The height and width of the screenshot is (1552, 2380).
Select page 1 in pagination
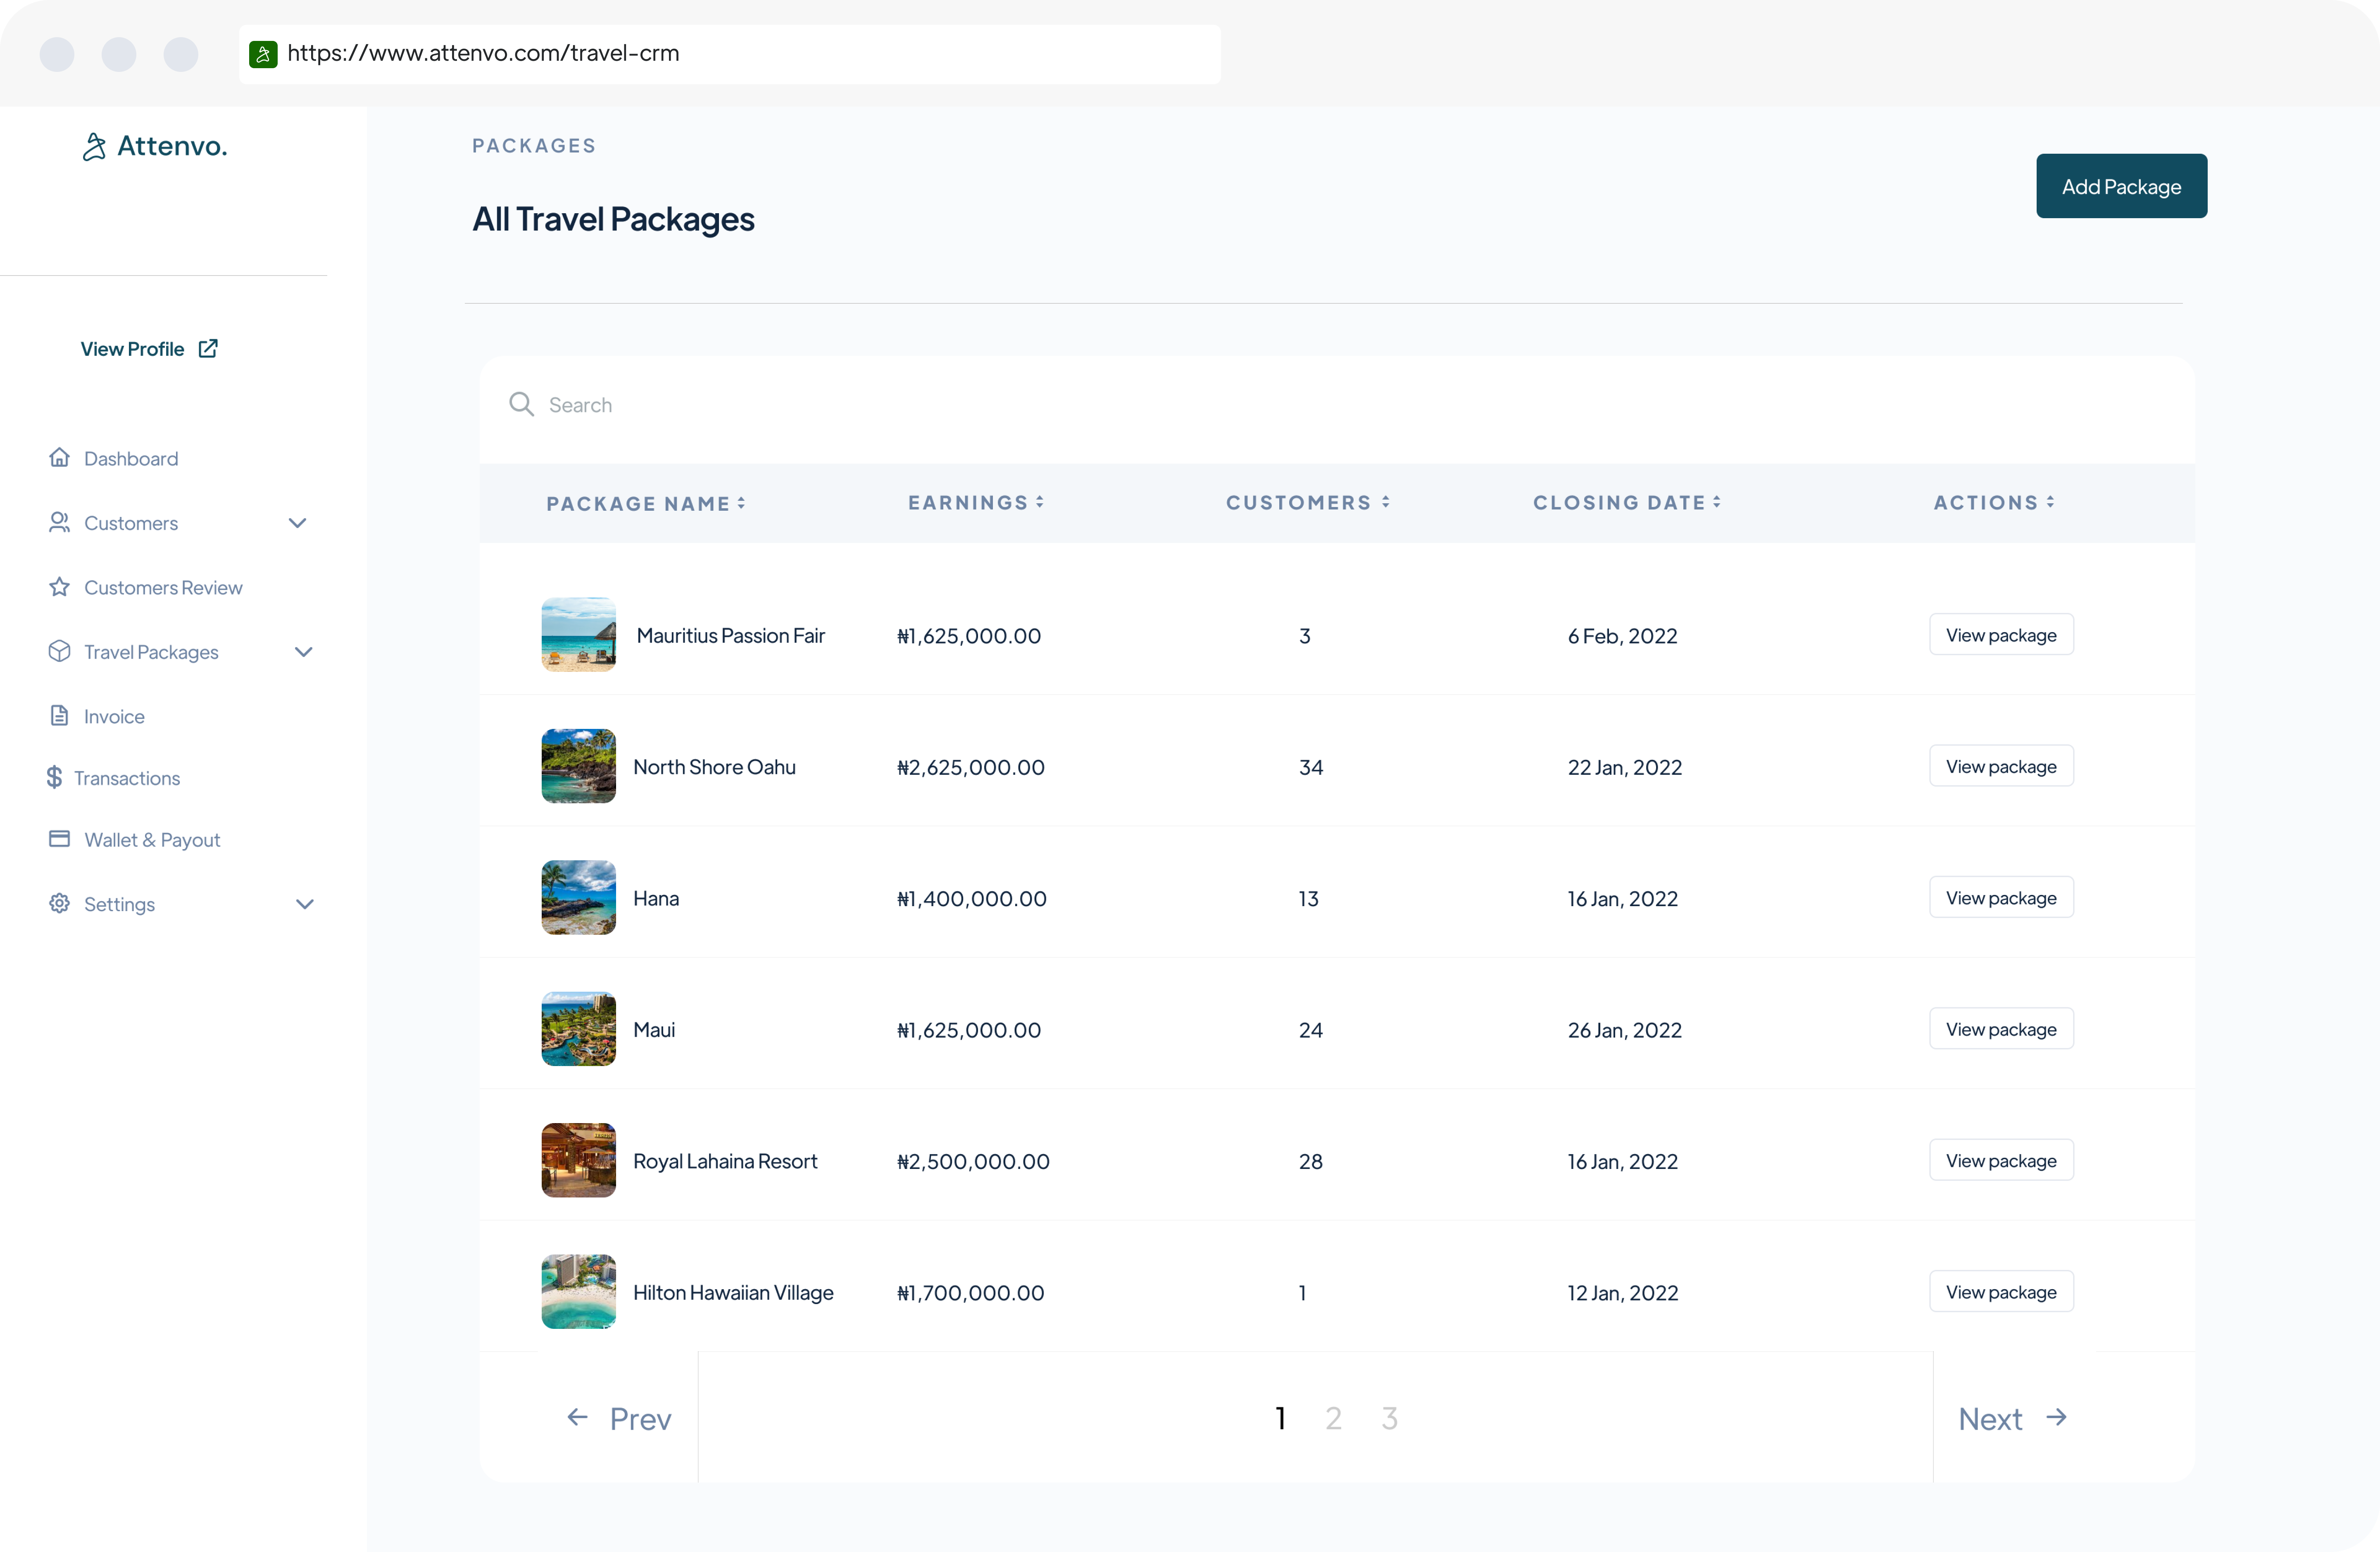click(x=1280, y=1418)
